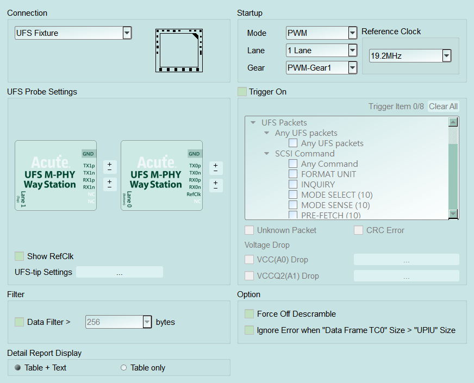Click the Lane 1 UFS M-PHY Way Station image

[55, 175]
